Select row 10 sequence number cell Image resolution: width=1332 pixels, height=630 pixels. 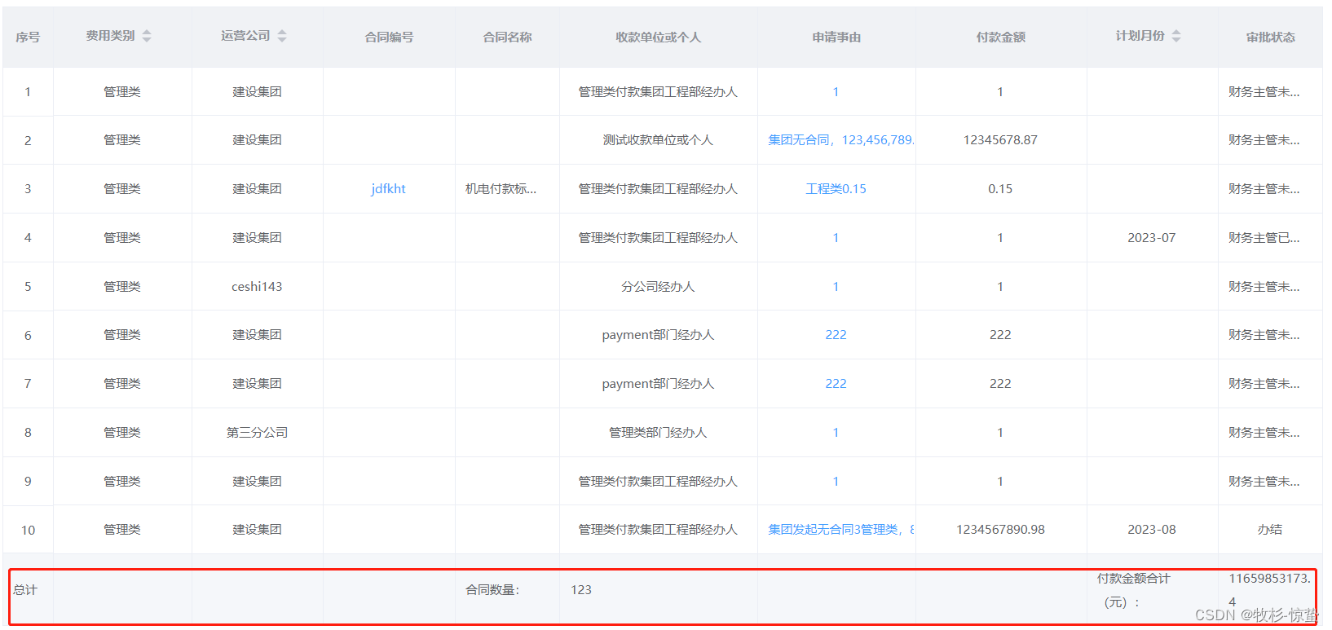pos(28,531)
